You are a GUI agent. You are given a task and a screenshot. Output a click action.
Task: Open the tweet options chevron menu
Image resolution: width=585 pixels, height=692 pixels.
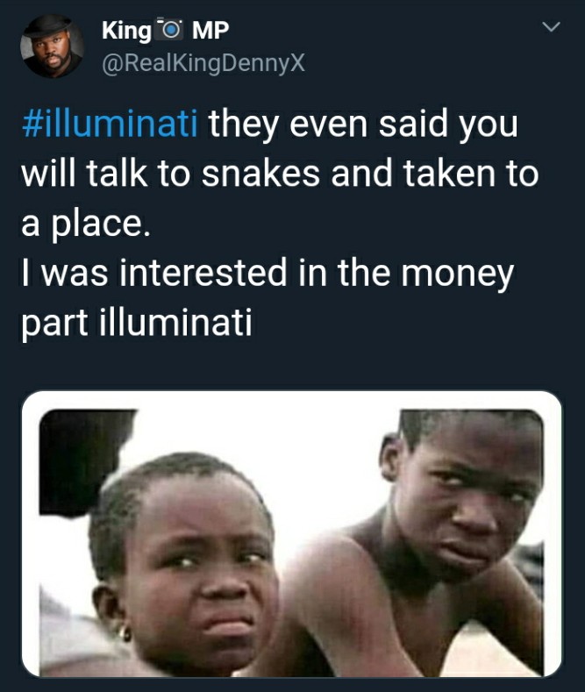[x=551, y=27]
